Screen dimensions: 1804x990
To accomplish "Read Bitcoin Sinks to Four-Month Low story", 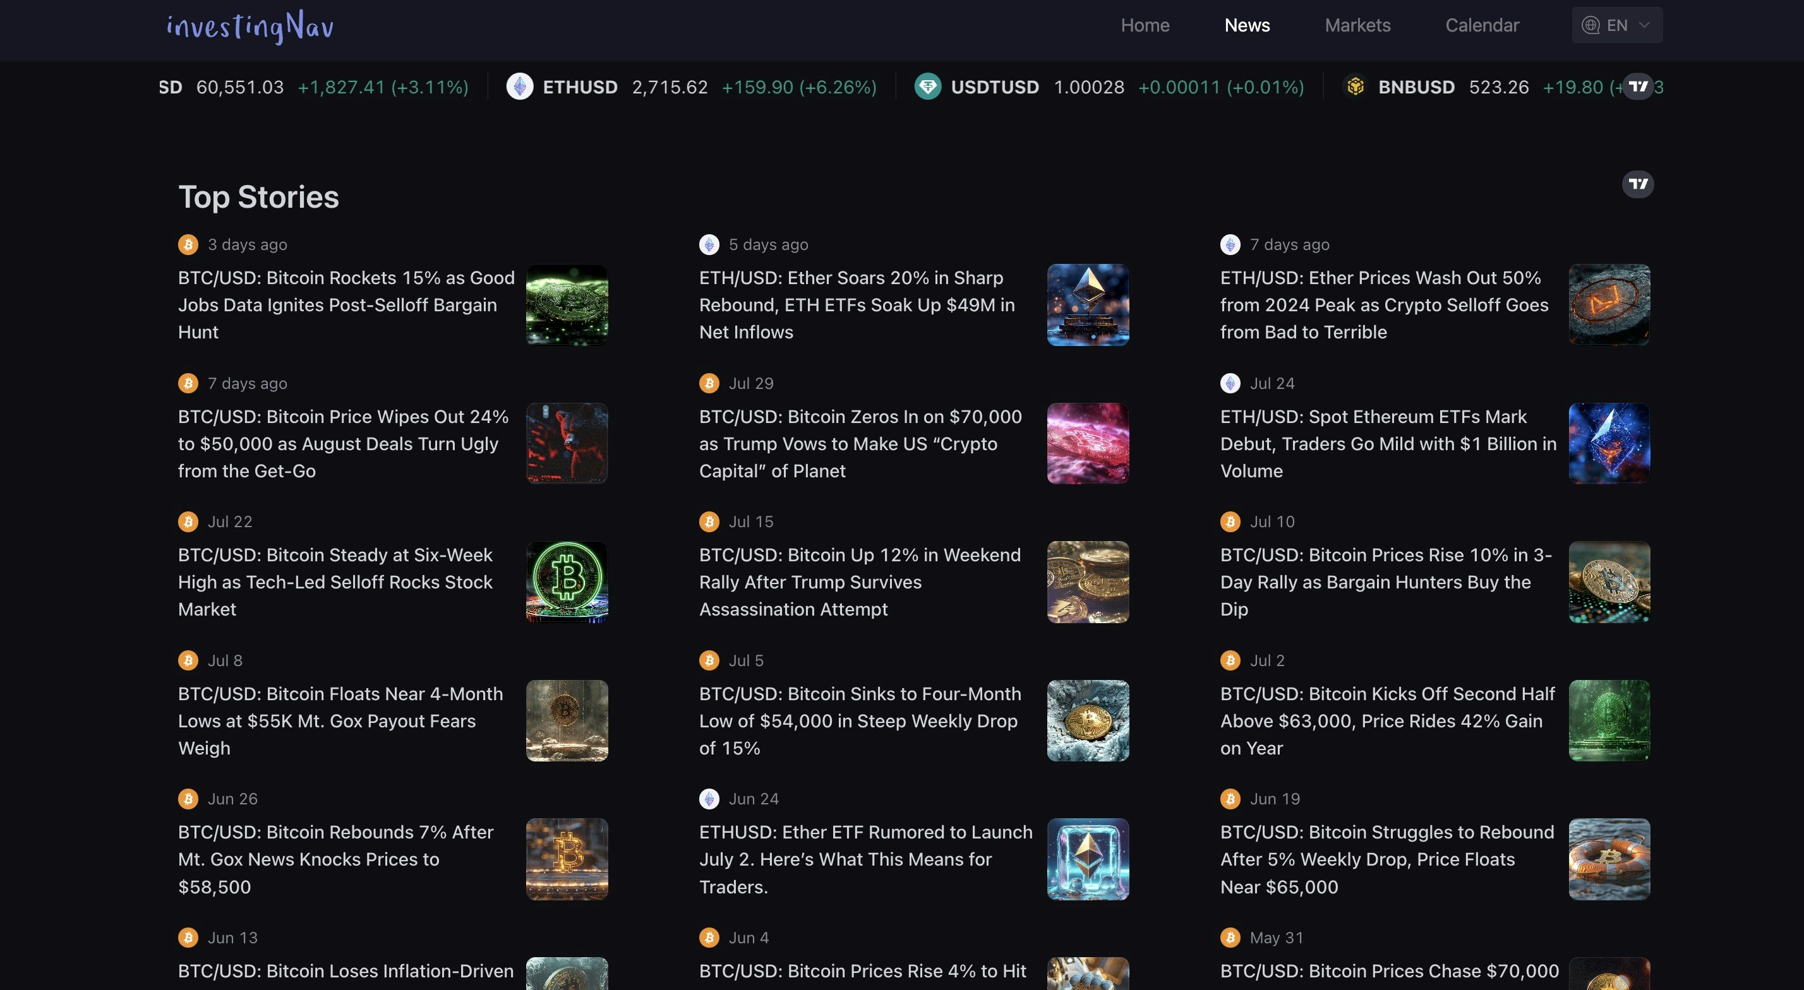I will 860,721.
